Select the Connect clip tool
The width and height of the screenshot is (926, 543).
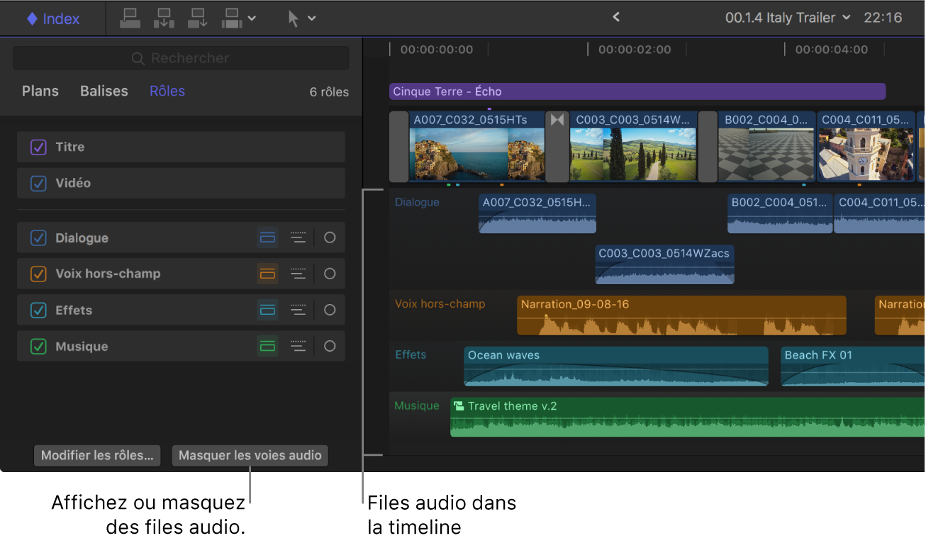[130, 18]
